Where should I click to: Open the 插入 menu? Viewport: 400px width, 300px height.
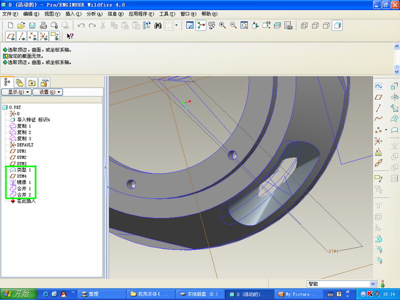click(x=73, y=14)
